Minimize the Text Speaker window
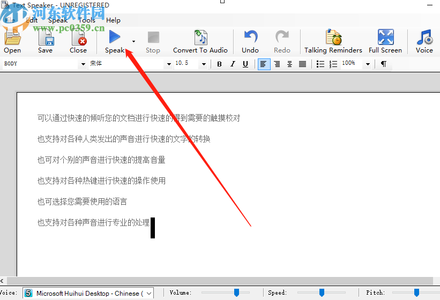The height and width of the screenshot is (300, 440). 430,5
